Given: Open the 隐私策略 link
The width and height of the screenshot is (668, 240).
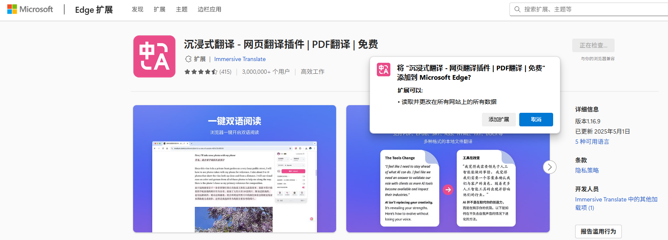Looking at the screenshot, I should coord(587,170).
